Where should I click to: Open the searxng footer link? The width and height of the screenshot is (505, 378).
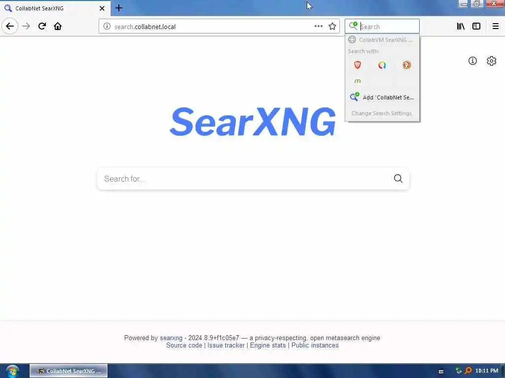(171, 338)
